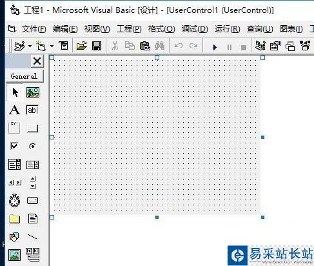Select the OptionButton control tool
Image resolution: width=314 pixels, height=266 pixels.
click(32, 146)
